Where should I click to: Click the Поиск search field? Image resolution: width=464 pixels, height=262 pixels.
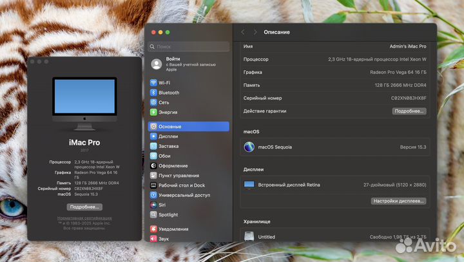(189, 46)
